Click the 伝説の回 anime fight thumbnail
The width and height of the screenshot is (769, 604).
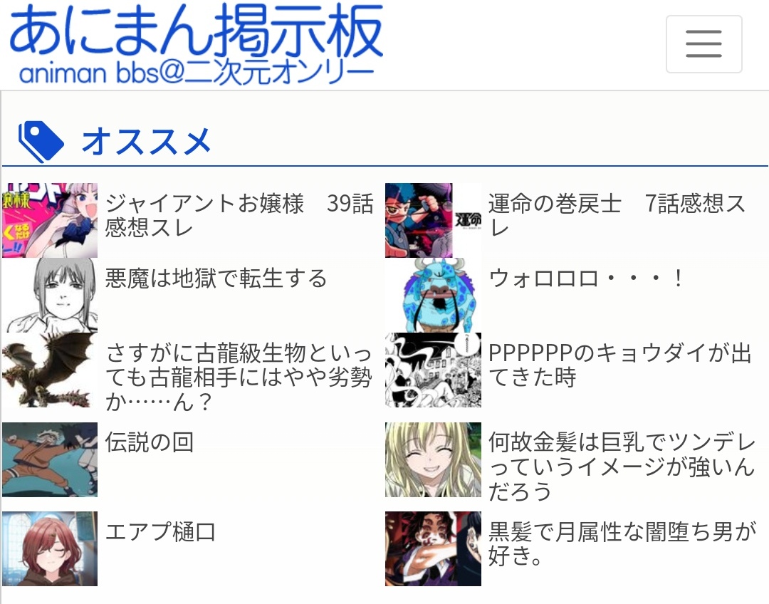(x=50, y=459)
